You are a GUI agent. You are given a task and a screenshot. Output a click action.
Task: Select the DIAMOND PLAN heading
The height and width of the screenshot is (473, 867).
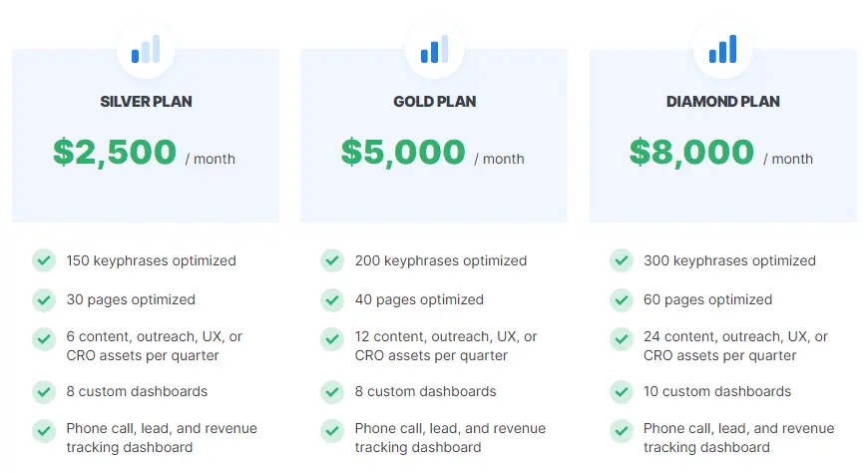click(722, 102)
